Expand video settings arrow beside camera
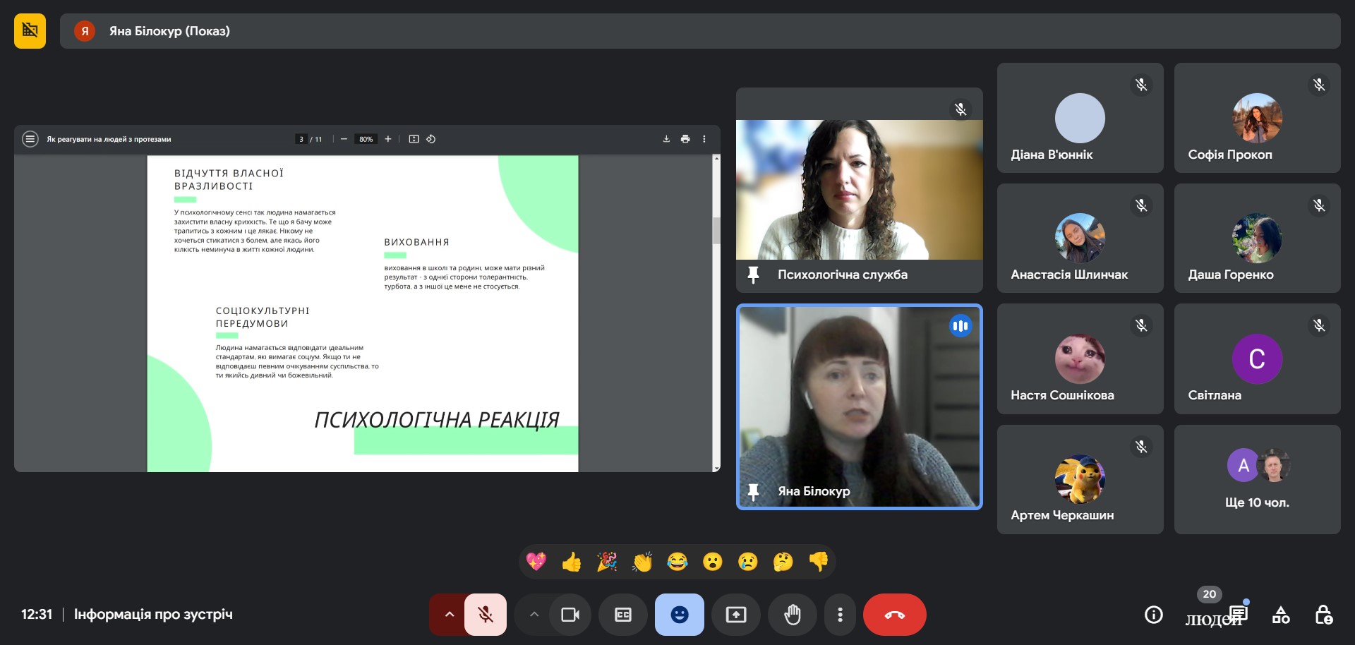This screenshot has width=1355, height=645. (x=534, y=615)
